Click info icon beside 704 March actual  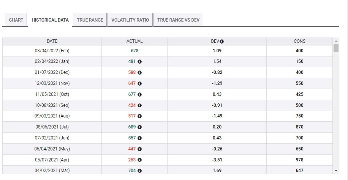139,171
